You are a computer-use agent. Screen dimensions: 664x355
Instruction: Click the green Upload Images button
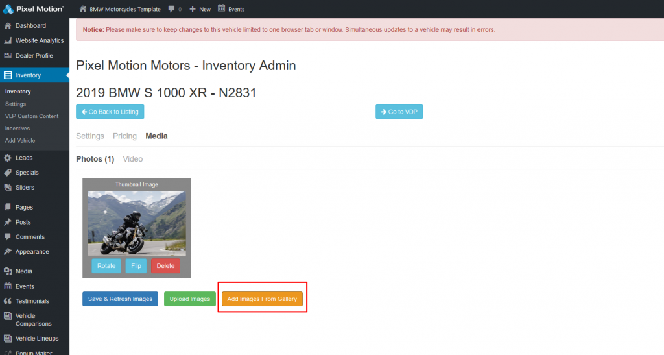[x=190, y=299]
